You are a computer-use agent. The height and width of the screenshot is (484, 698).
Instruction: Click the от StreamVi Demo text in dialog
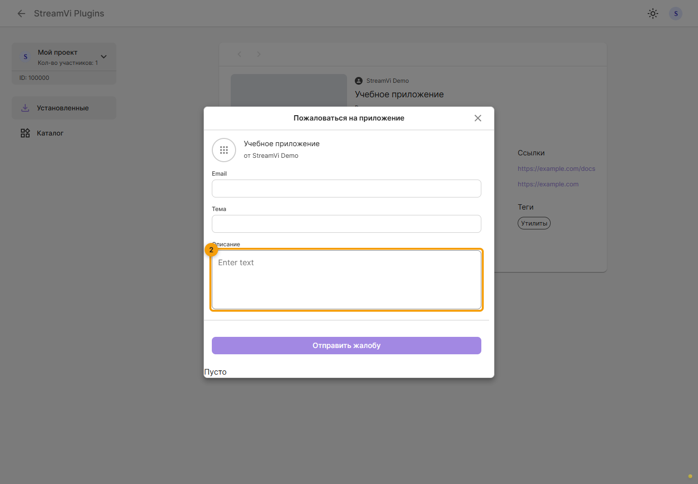tap(271, 156)
